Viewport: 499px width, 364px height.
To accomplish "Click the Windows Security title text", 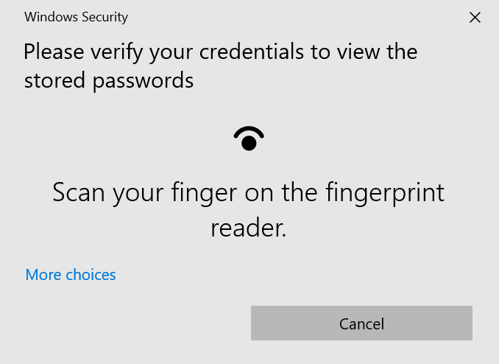I will [76, 17].
